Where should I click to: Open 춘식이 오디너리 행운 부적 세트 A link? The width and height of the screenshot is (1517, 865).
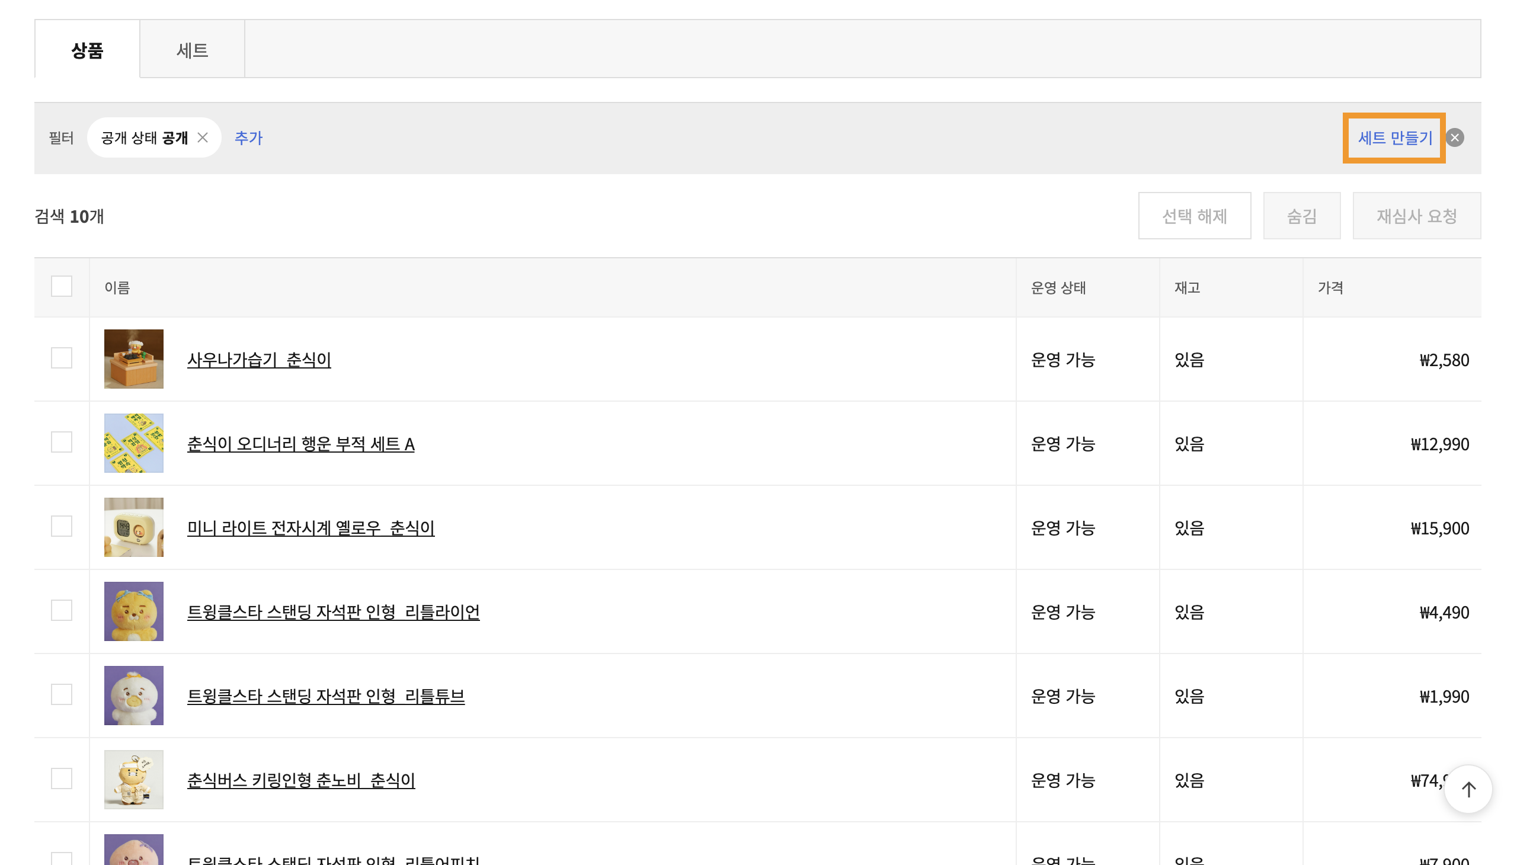[300, 444]
